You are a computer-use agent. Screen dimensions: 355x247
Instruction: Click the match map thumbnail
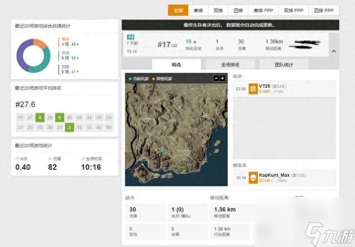176,135
